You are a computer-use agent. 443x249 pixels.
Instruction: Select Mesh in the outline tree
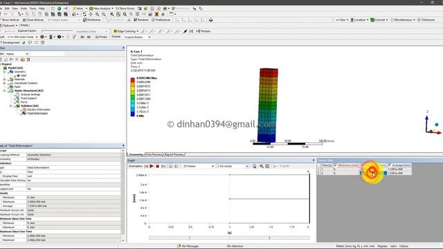point(17,87)
